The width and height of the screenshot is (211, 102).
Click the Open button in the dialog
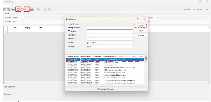tap(141, 31)
